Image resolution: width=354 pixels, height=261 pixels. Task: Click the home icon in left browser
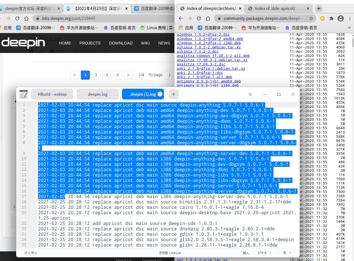click(x=26, y=18)
